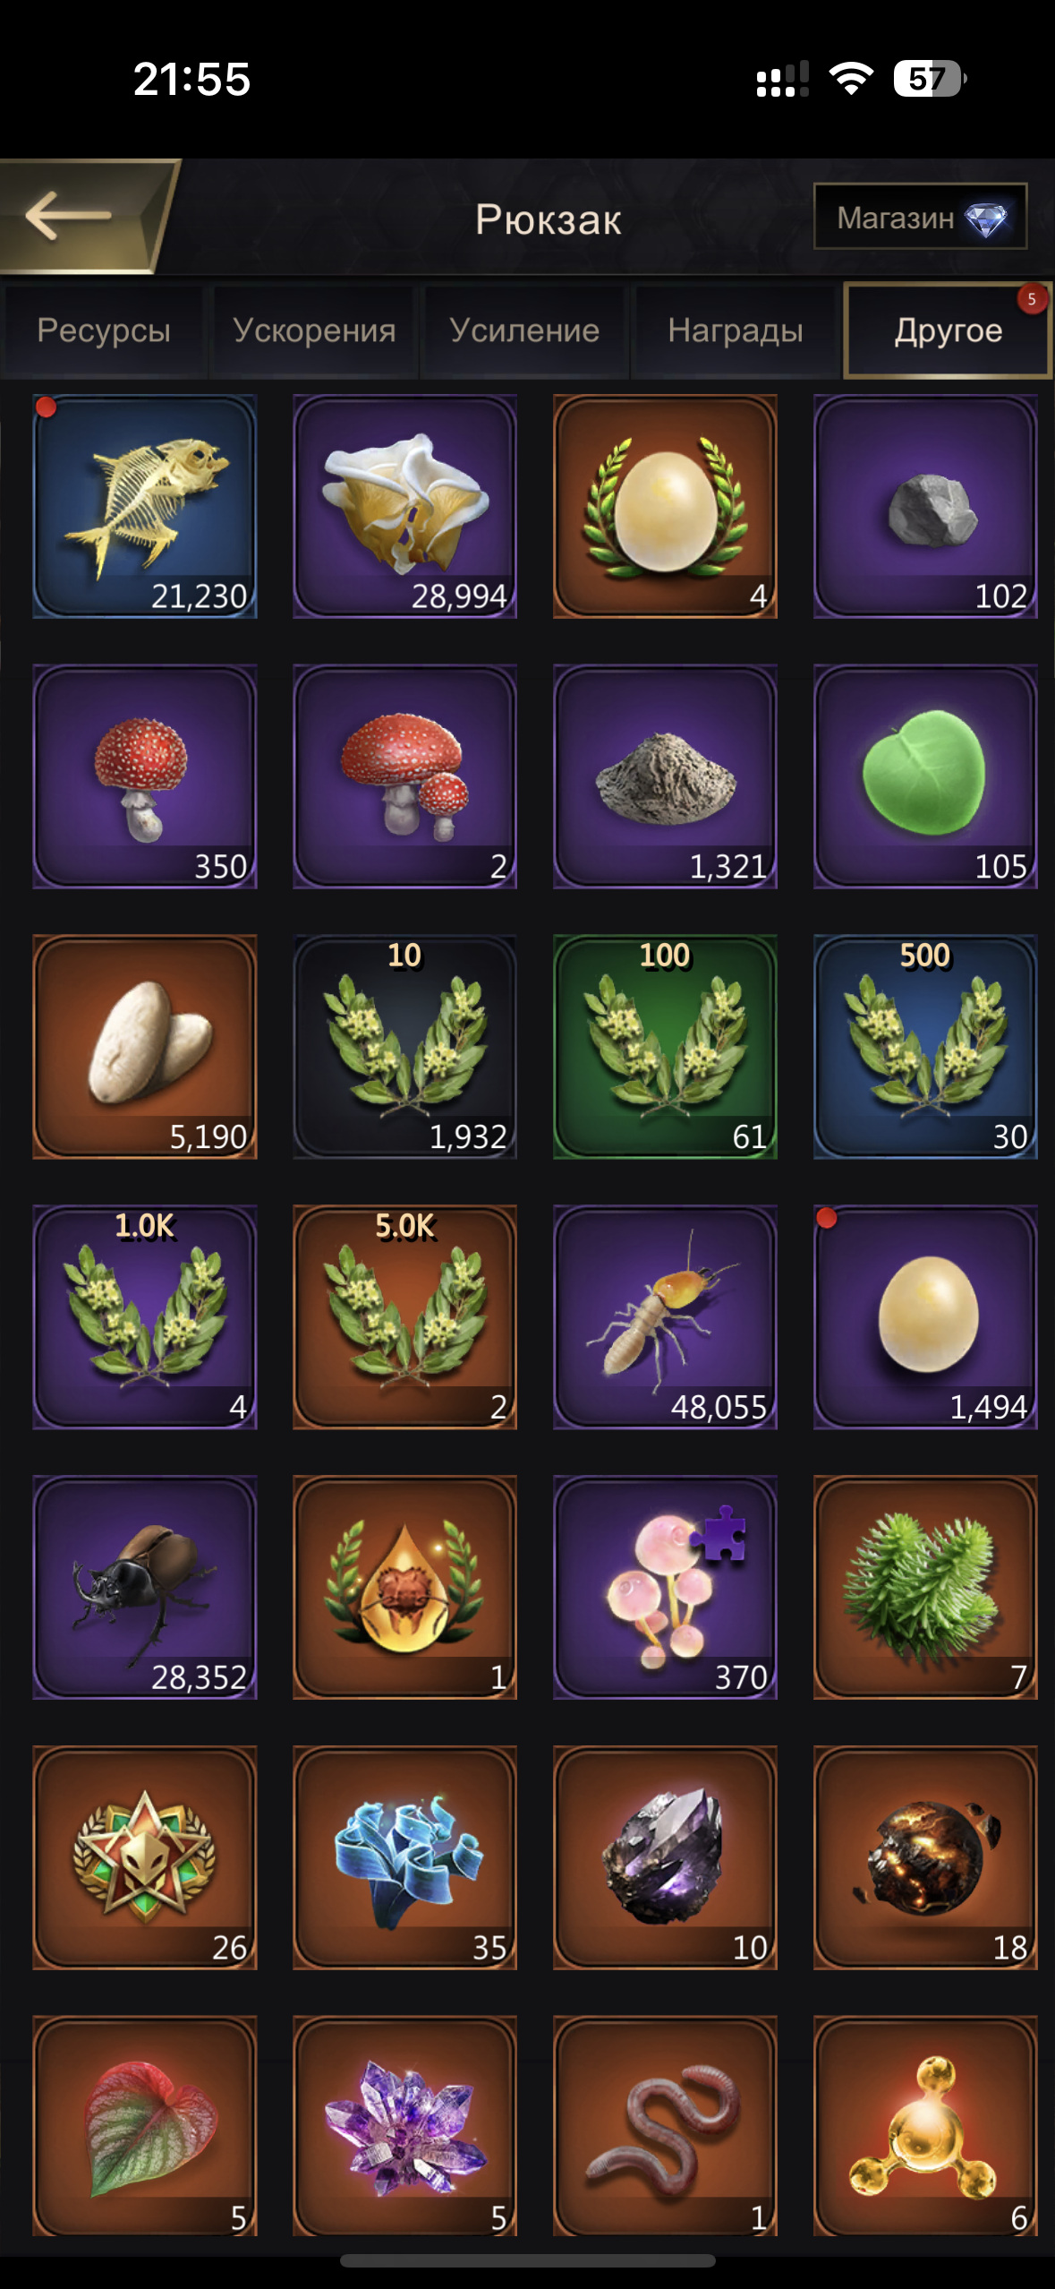Tap the purple crystal cluster item

(x=404, y=2126)
